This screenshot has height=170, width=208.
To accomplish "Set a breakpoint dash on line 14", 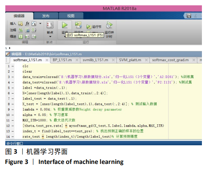I will (13, 137).
